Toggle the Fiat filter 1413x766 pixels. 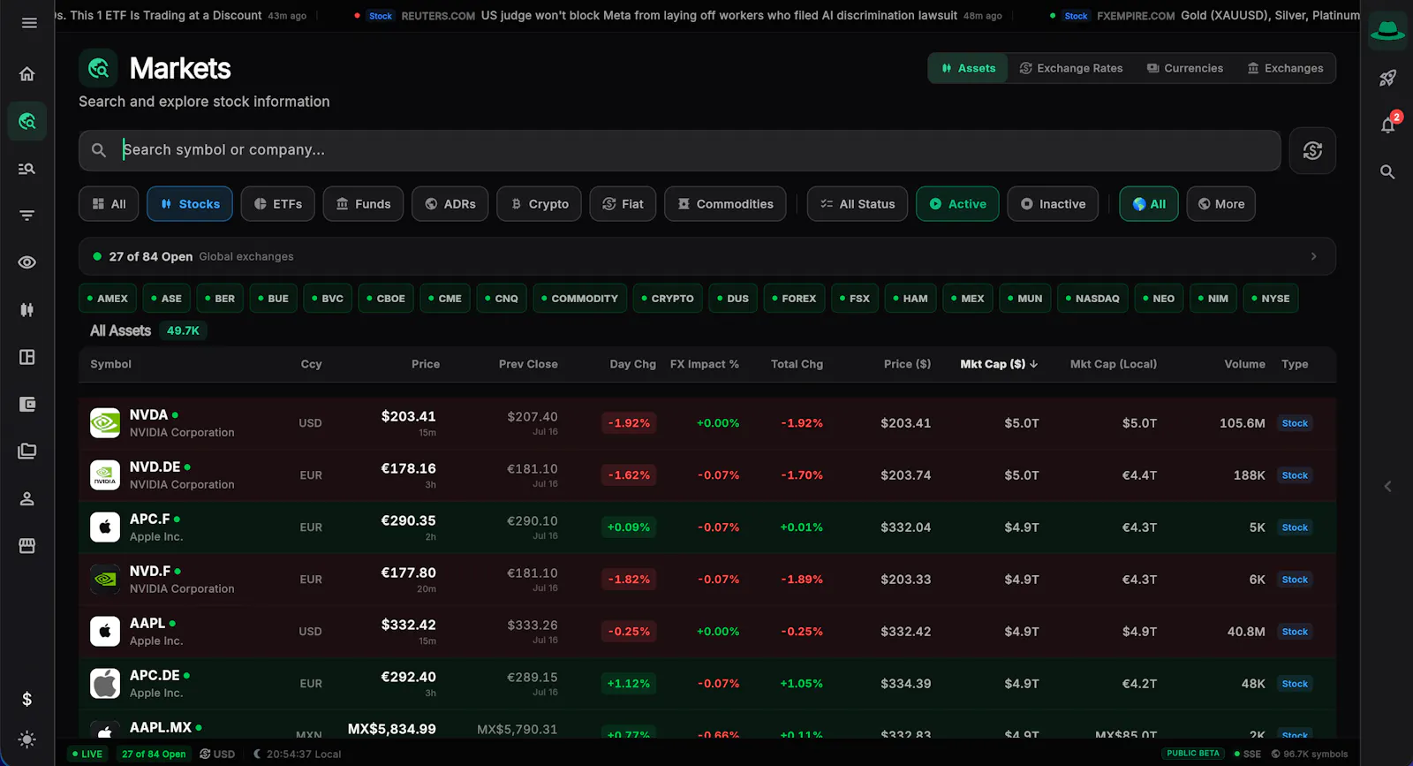click(x=623, y=204)
